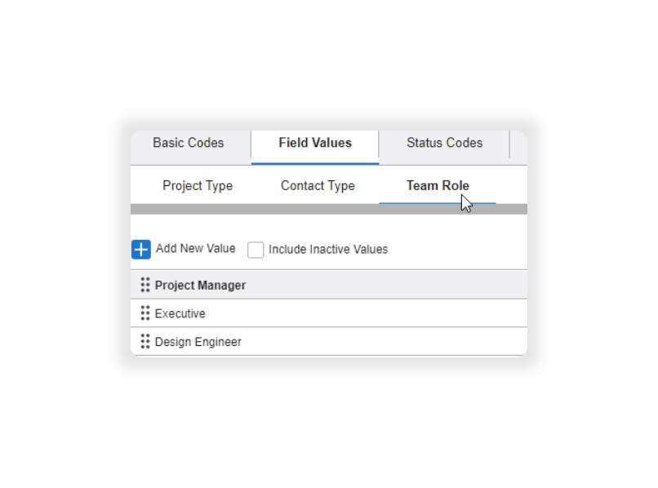
Task: Switch to the Contact Type sub-tab
Action: point(318,185)
